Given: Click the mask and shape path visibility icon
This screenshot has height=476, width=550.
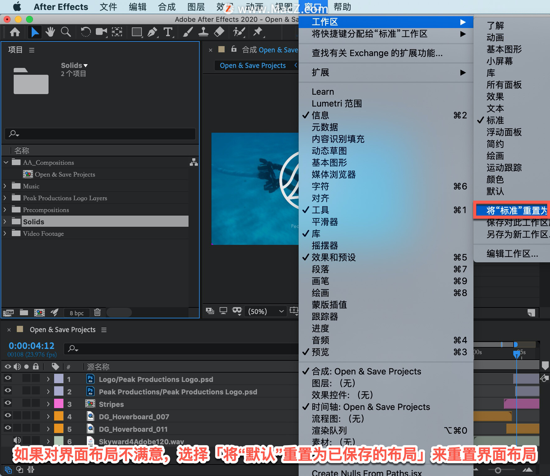Looking at the screenshot, I should [237, 311].
